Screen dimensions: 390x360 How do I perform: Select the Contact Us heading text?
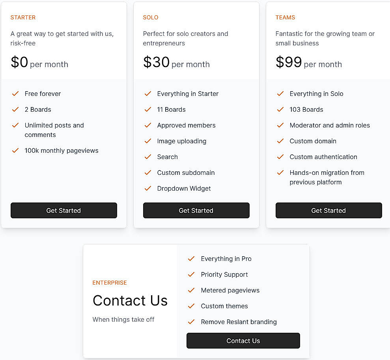click(x=130, y=301)
